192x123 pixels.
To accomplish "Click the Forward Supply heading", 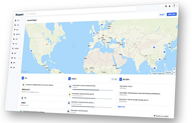I will [x=32, y=20].
